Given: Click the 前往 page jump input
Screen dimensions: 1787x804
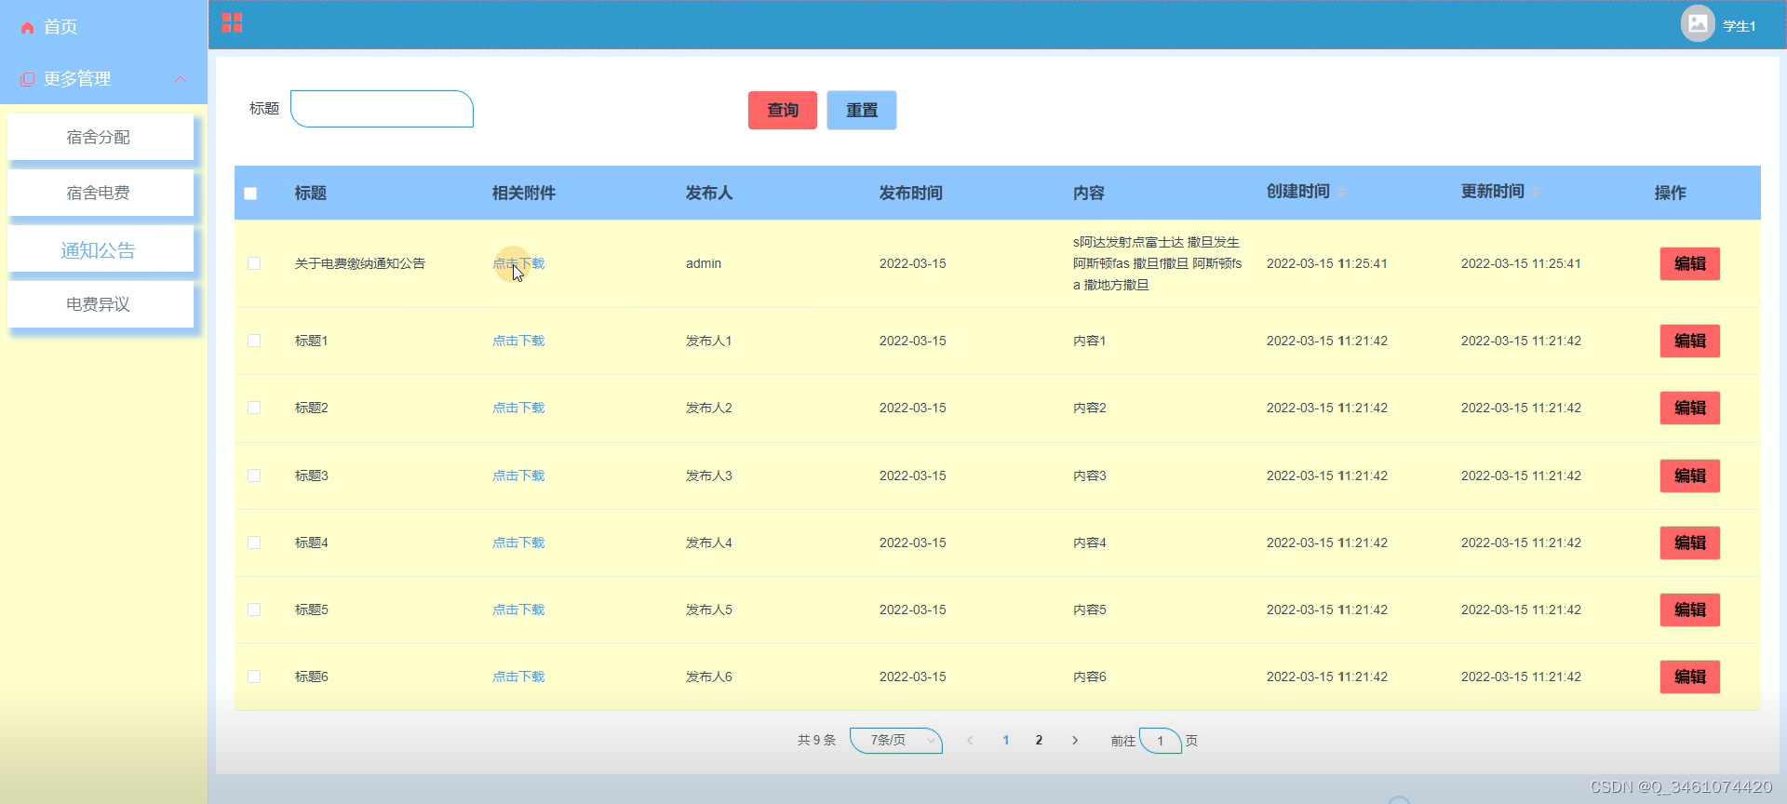Looking at the screenshot, I should coord(1161,741).
